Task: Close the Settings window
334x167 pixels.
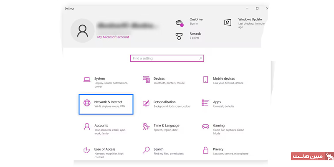Action: coord(267,8)
